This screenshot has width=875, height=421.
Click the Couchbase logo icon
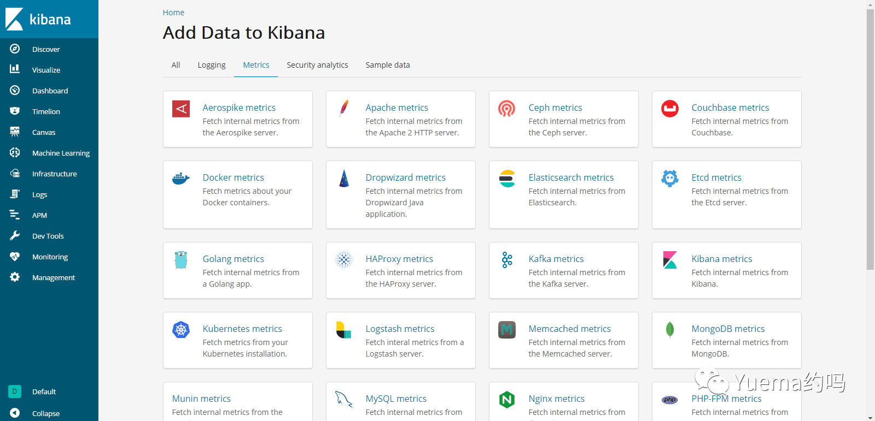[x=670, y=109]
